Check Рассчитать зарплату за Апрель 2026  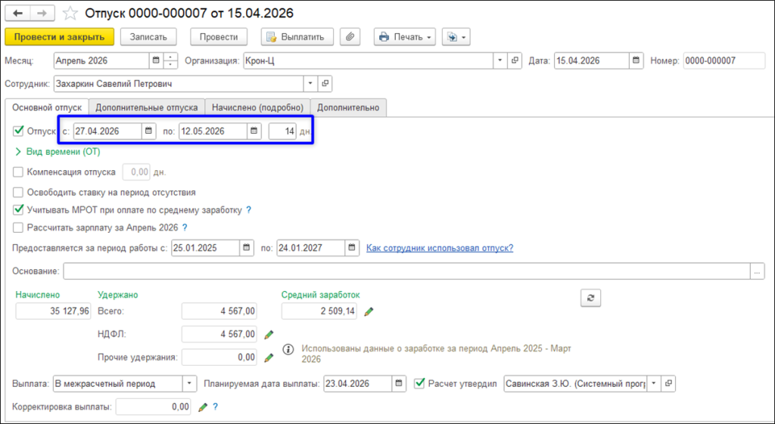(18, 227)
